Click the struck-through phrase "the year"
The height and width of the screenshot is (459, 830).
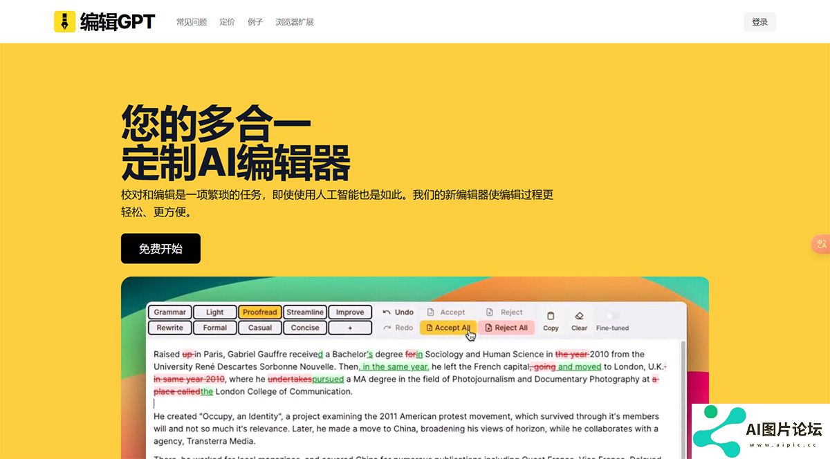572,354
